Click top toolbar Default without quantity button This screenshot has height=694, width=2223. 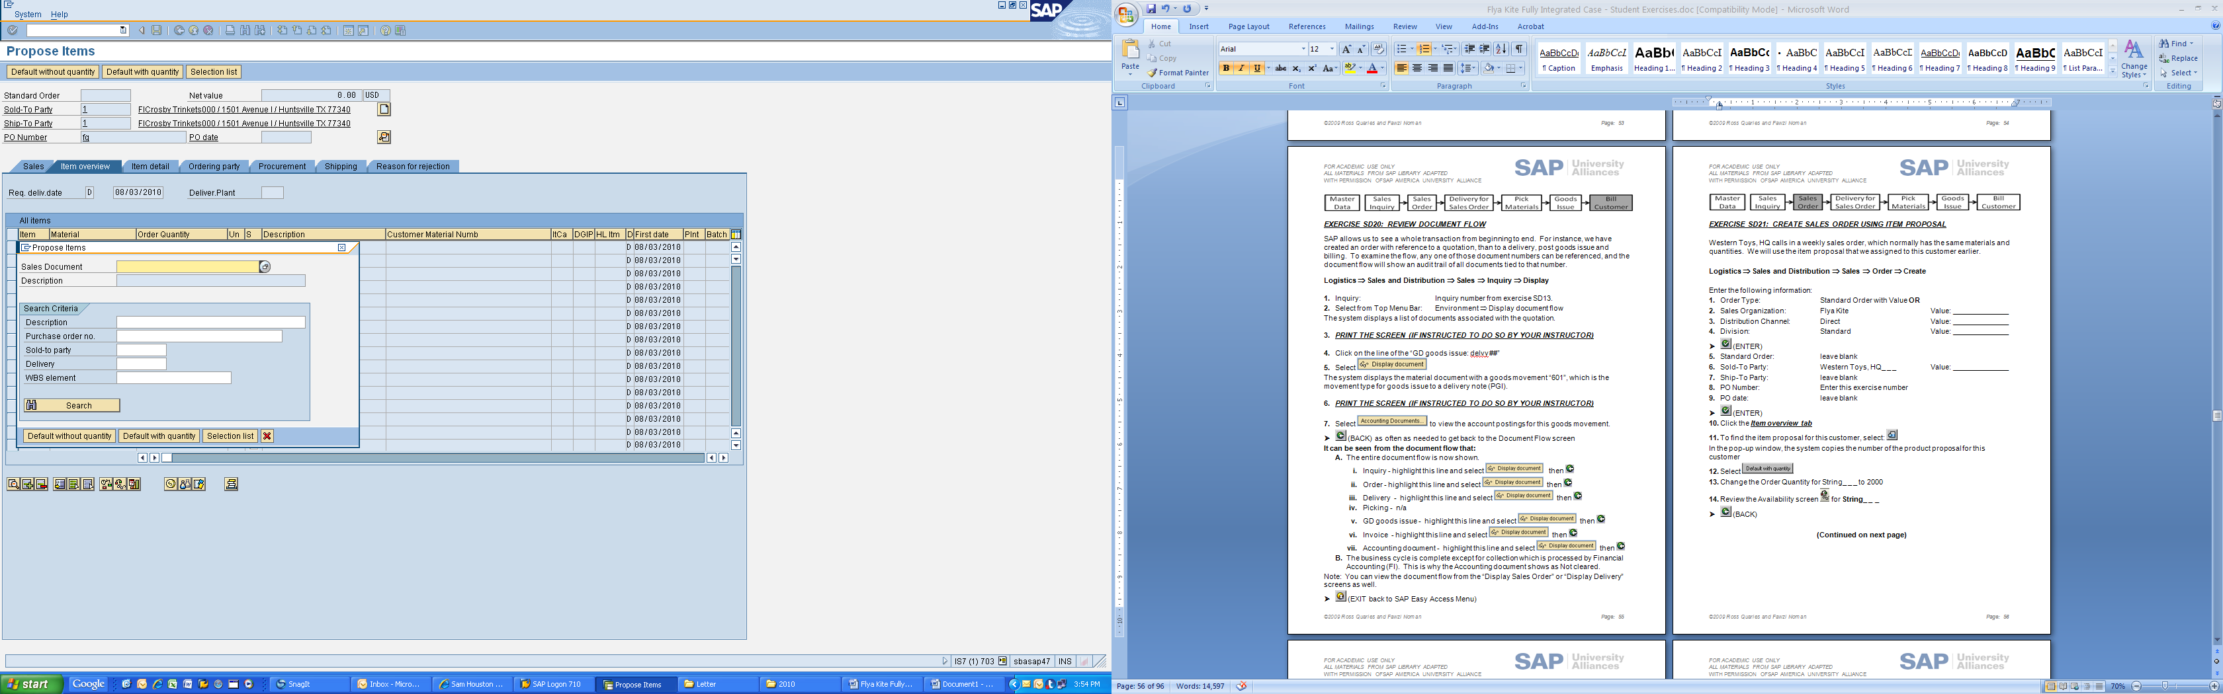coord(53,71)
